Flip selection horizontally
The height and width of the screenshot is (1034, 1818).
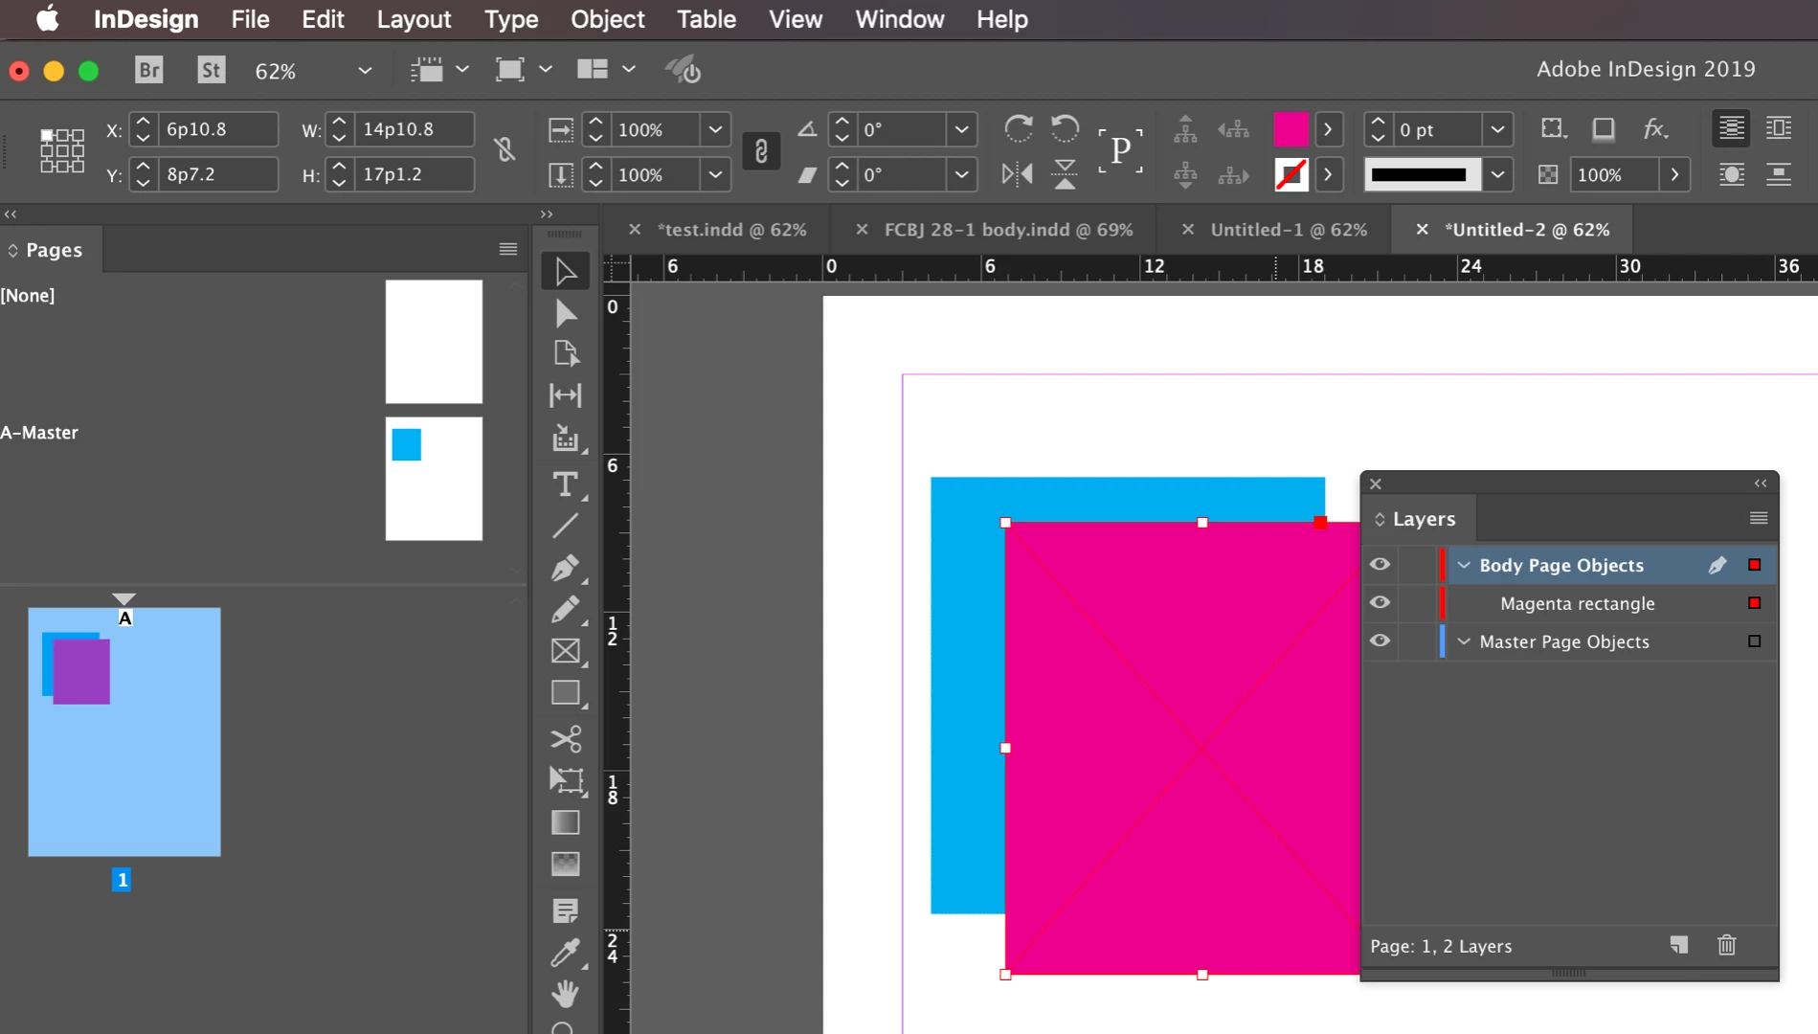tap(1018, 174)
